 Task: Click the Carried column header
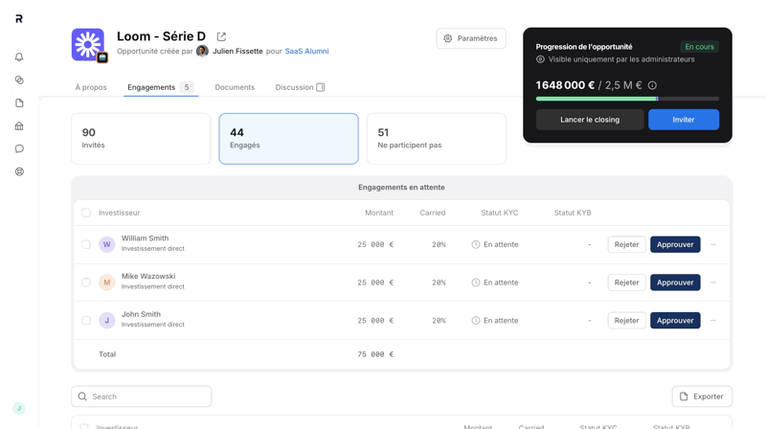pos(433,213)
